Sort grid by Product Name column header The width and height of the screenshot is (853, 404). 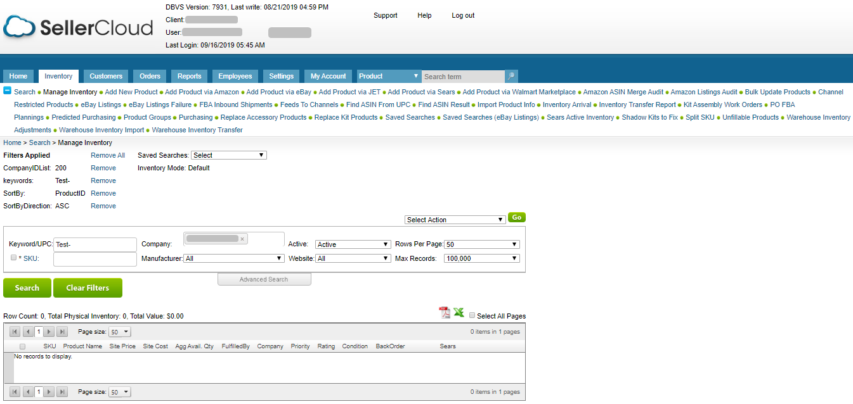(82, 346)
